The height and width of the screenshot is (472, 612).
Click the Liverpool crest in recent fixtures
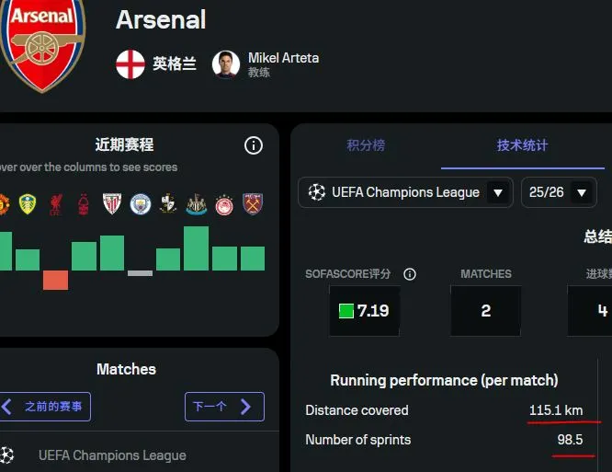pos(55,203)
